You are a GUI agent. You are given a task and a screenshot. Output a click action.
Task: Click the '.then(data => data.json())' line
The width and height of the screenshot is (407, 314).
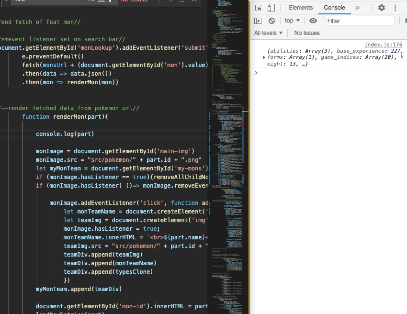coord(67,74)
